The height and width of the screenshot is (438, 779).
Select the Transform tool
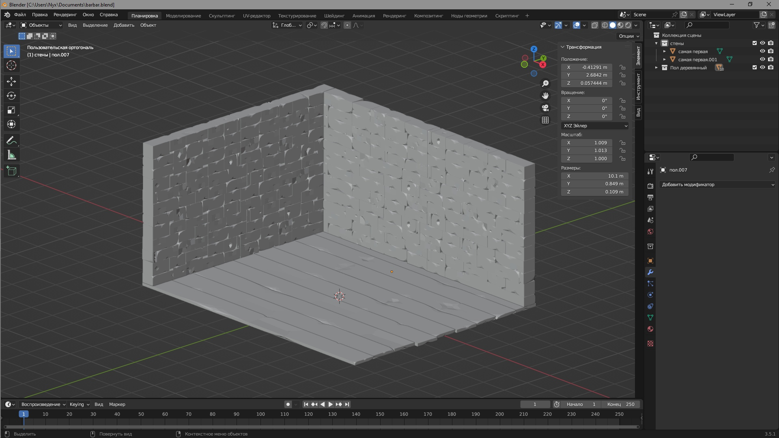pos(11,124)
